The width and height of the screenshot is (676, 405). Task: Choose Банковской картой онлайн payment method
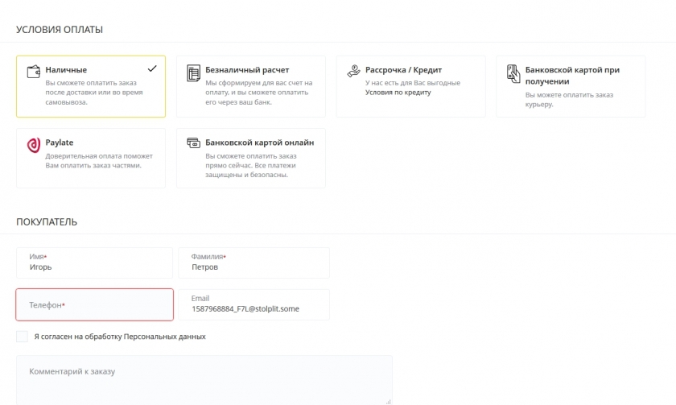pos(259,143)
